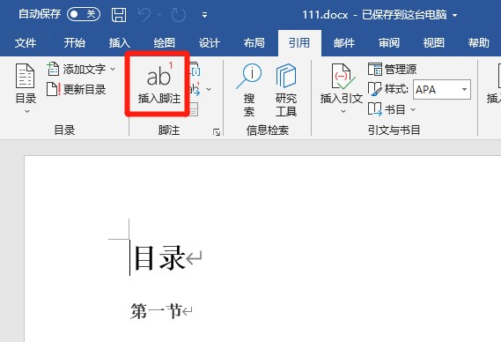This screenshot has height=342, width=501.
Task: Open the 插入引文 citation menu
Action: 342,89
